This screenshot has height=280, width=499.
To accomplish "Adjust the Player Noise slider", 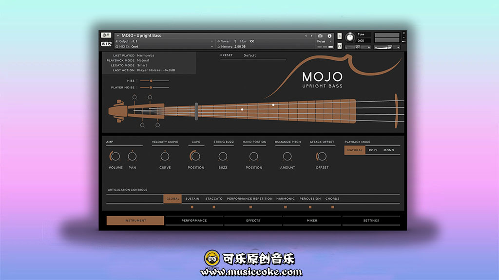I will (151, 87).
